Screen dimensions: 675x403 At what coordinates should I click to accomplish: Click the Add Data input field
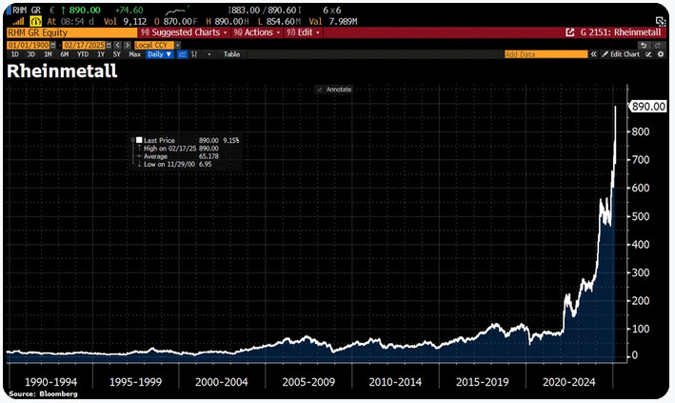(x=546, y=54)
